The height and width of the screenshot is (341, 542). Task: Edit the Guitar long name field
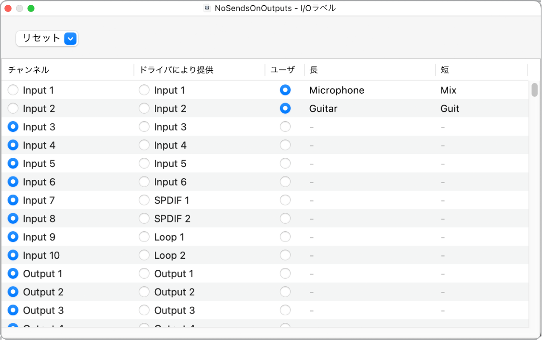coord(323,108)
